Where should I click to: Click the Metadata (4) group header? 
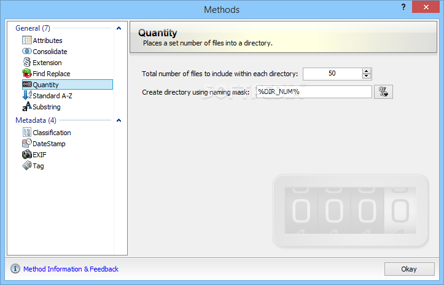pyautogui.click(x=36, y=120)
